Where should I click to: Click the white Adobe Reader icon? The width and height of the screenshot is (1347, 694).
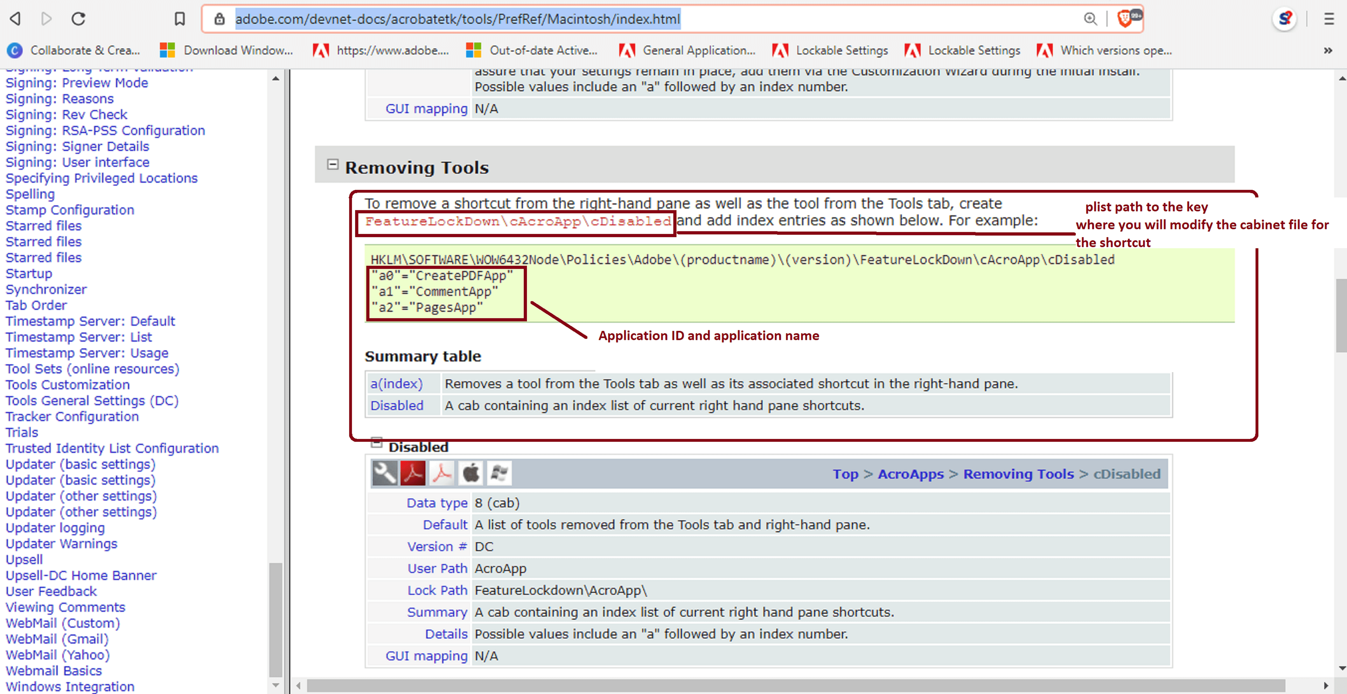coord(442,474)
